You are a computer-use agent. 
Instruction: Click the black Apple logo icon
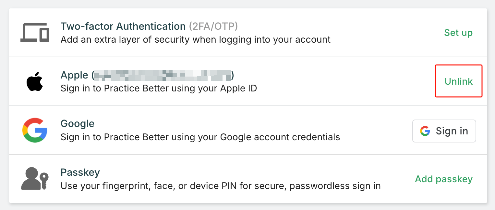click(35, 82)
